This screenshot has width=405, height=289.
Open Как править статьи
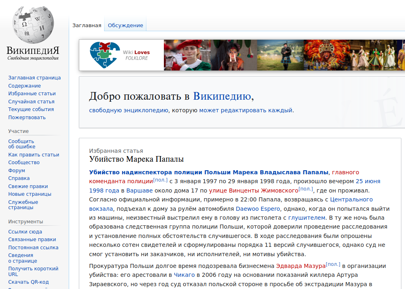[34, 154]
